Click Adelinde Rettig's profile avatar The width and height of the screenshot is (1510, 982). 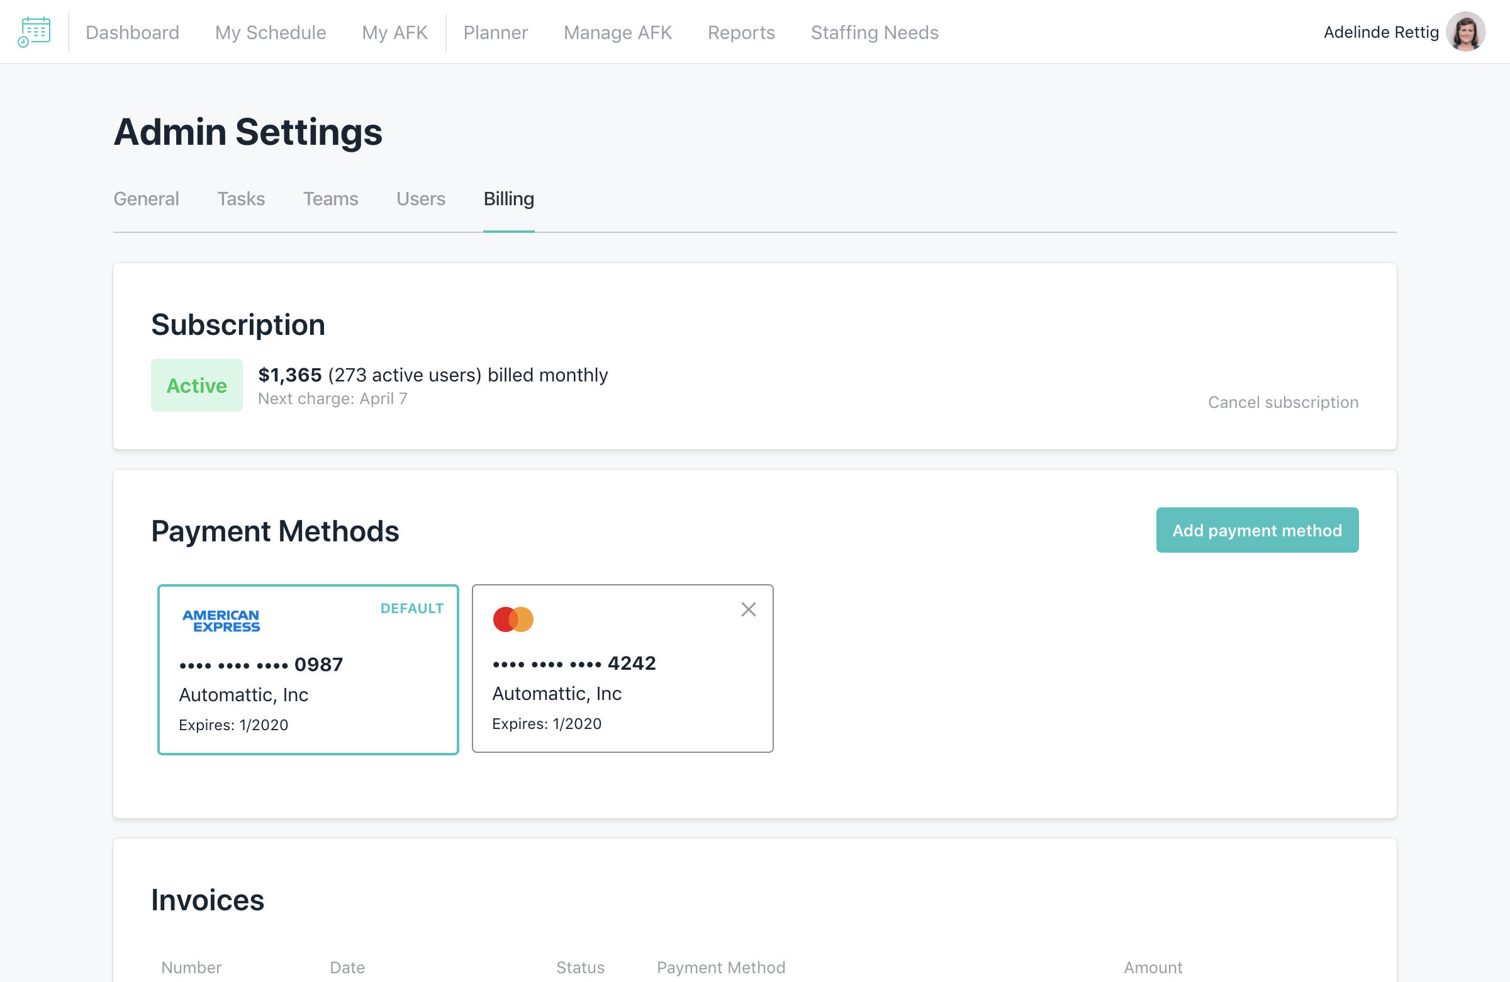point(1465,31)
